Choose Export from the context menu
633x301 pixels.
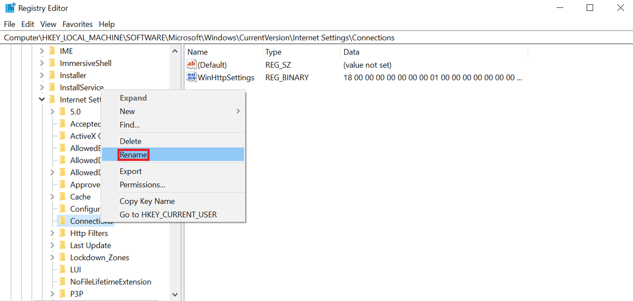click(x=131, y=171)
